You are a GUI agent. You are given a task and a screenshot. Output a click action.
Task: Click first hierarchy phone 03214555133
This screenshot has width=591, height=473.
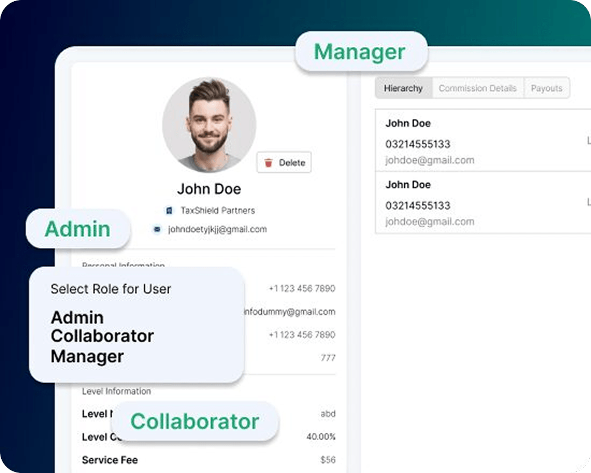pyautogui.click(x=418, y=144)
